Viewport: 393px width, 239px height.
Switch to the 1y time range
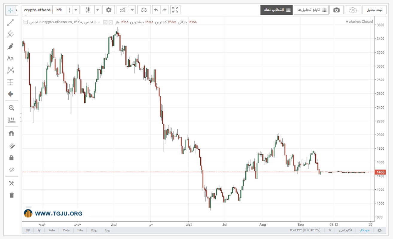click(x=39, y=230)
